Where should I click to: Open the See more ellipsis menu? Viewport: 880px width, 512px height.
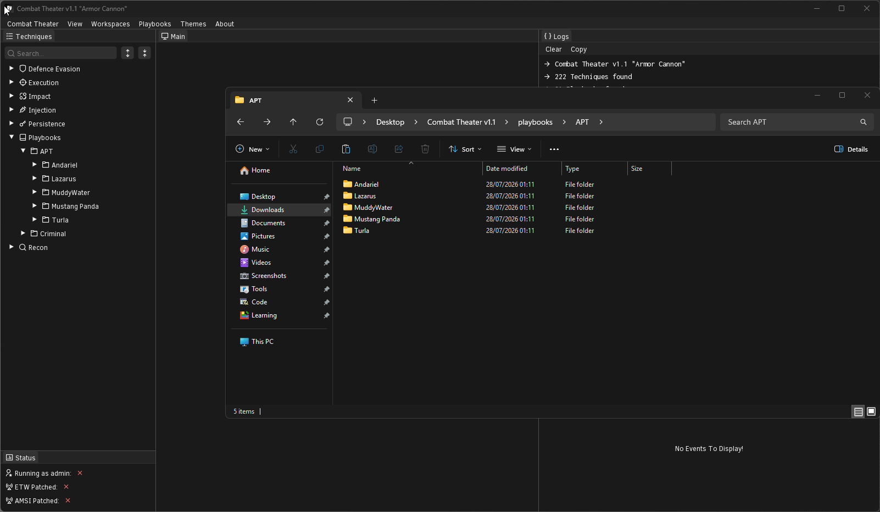pos(554,149)
